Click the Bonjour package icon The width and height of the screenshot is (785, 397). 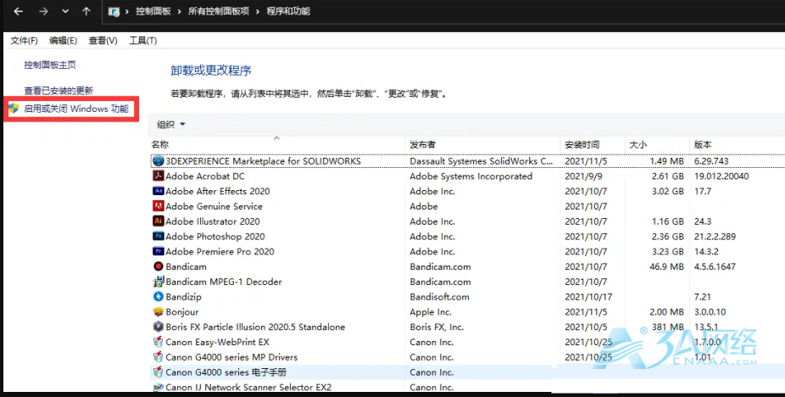pos(159,312)
